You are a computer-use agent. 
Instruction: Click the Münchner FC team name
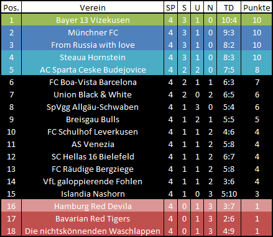(x=93, y=32)
